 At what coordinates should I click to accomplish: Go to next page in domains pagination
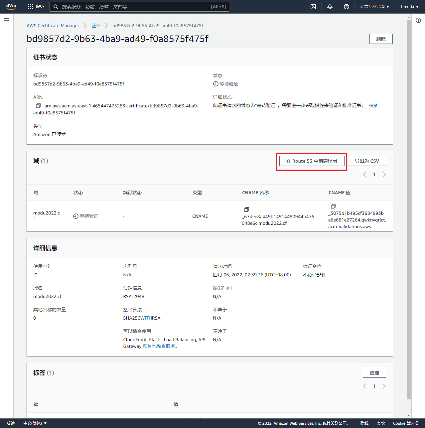tap(384, 174)
